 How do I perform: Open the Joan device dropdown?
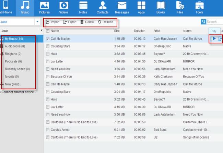37,22
